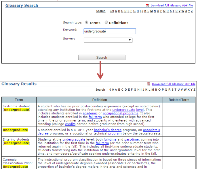
Task: Click the Search link in the results alphabet bar
Action: coord(100,90)
